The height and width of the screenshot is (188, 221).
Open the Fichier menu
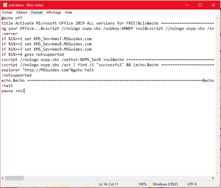point(7,12)
